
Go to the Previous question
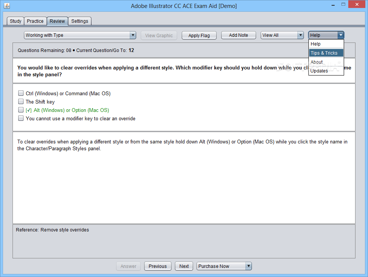tap(158, 266)
